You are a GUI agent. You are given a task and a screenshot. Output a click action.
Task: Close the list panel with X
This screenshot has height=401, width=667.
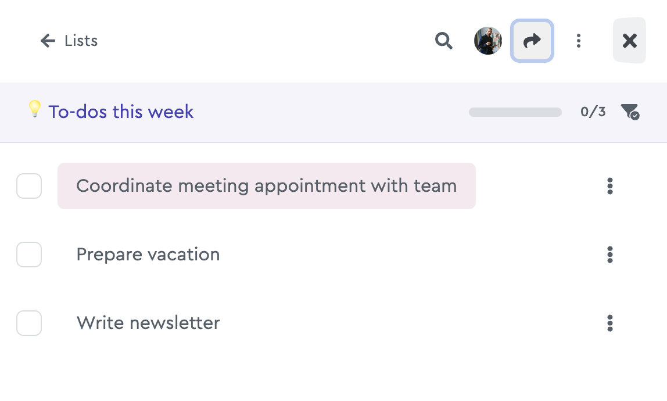[630, 41]
